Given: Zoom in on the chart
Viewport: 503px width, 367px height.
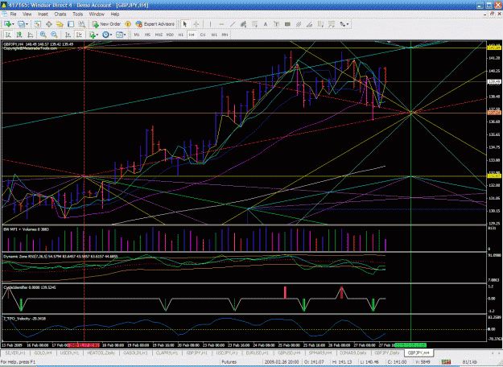Looking at the screenshot, I should tap(43, 35).
